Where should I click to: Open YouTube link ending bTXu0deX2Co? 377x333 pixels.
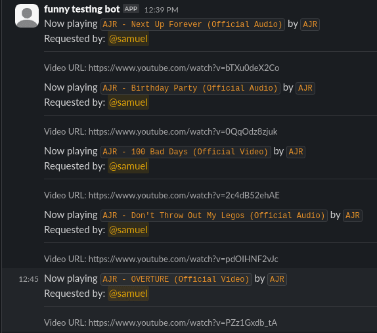[184, 68]
